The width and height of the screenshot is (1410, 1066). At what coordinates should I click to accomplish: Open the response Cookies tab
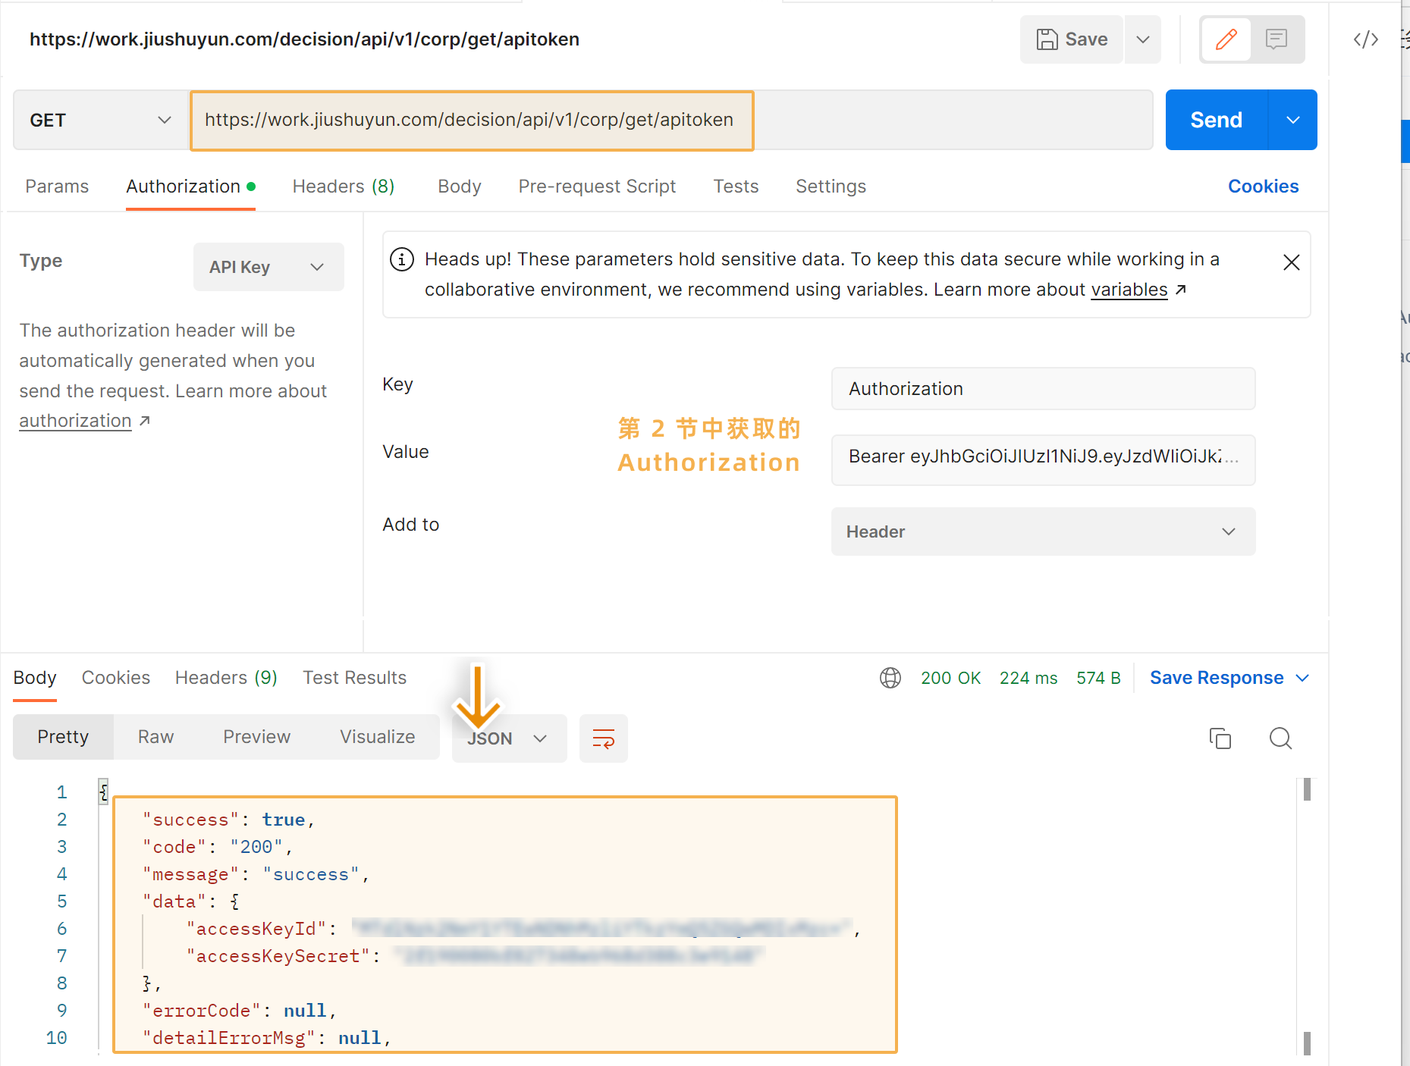tap(116, 678)
